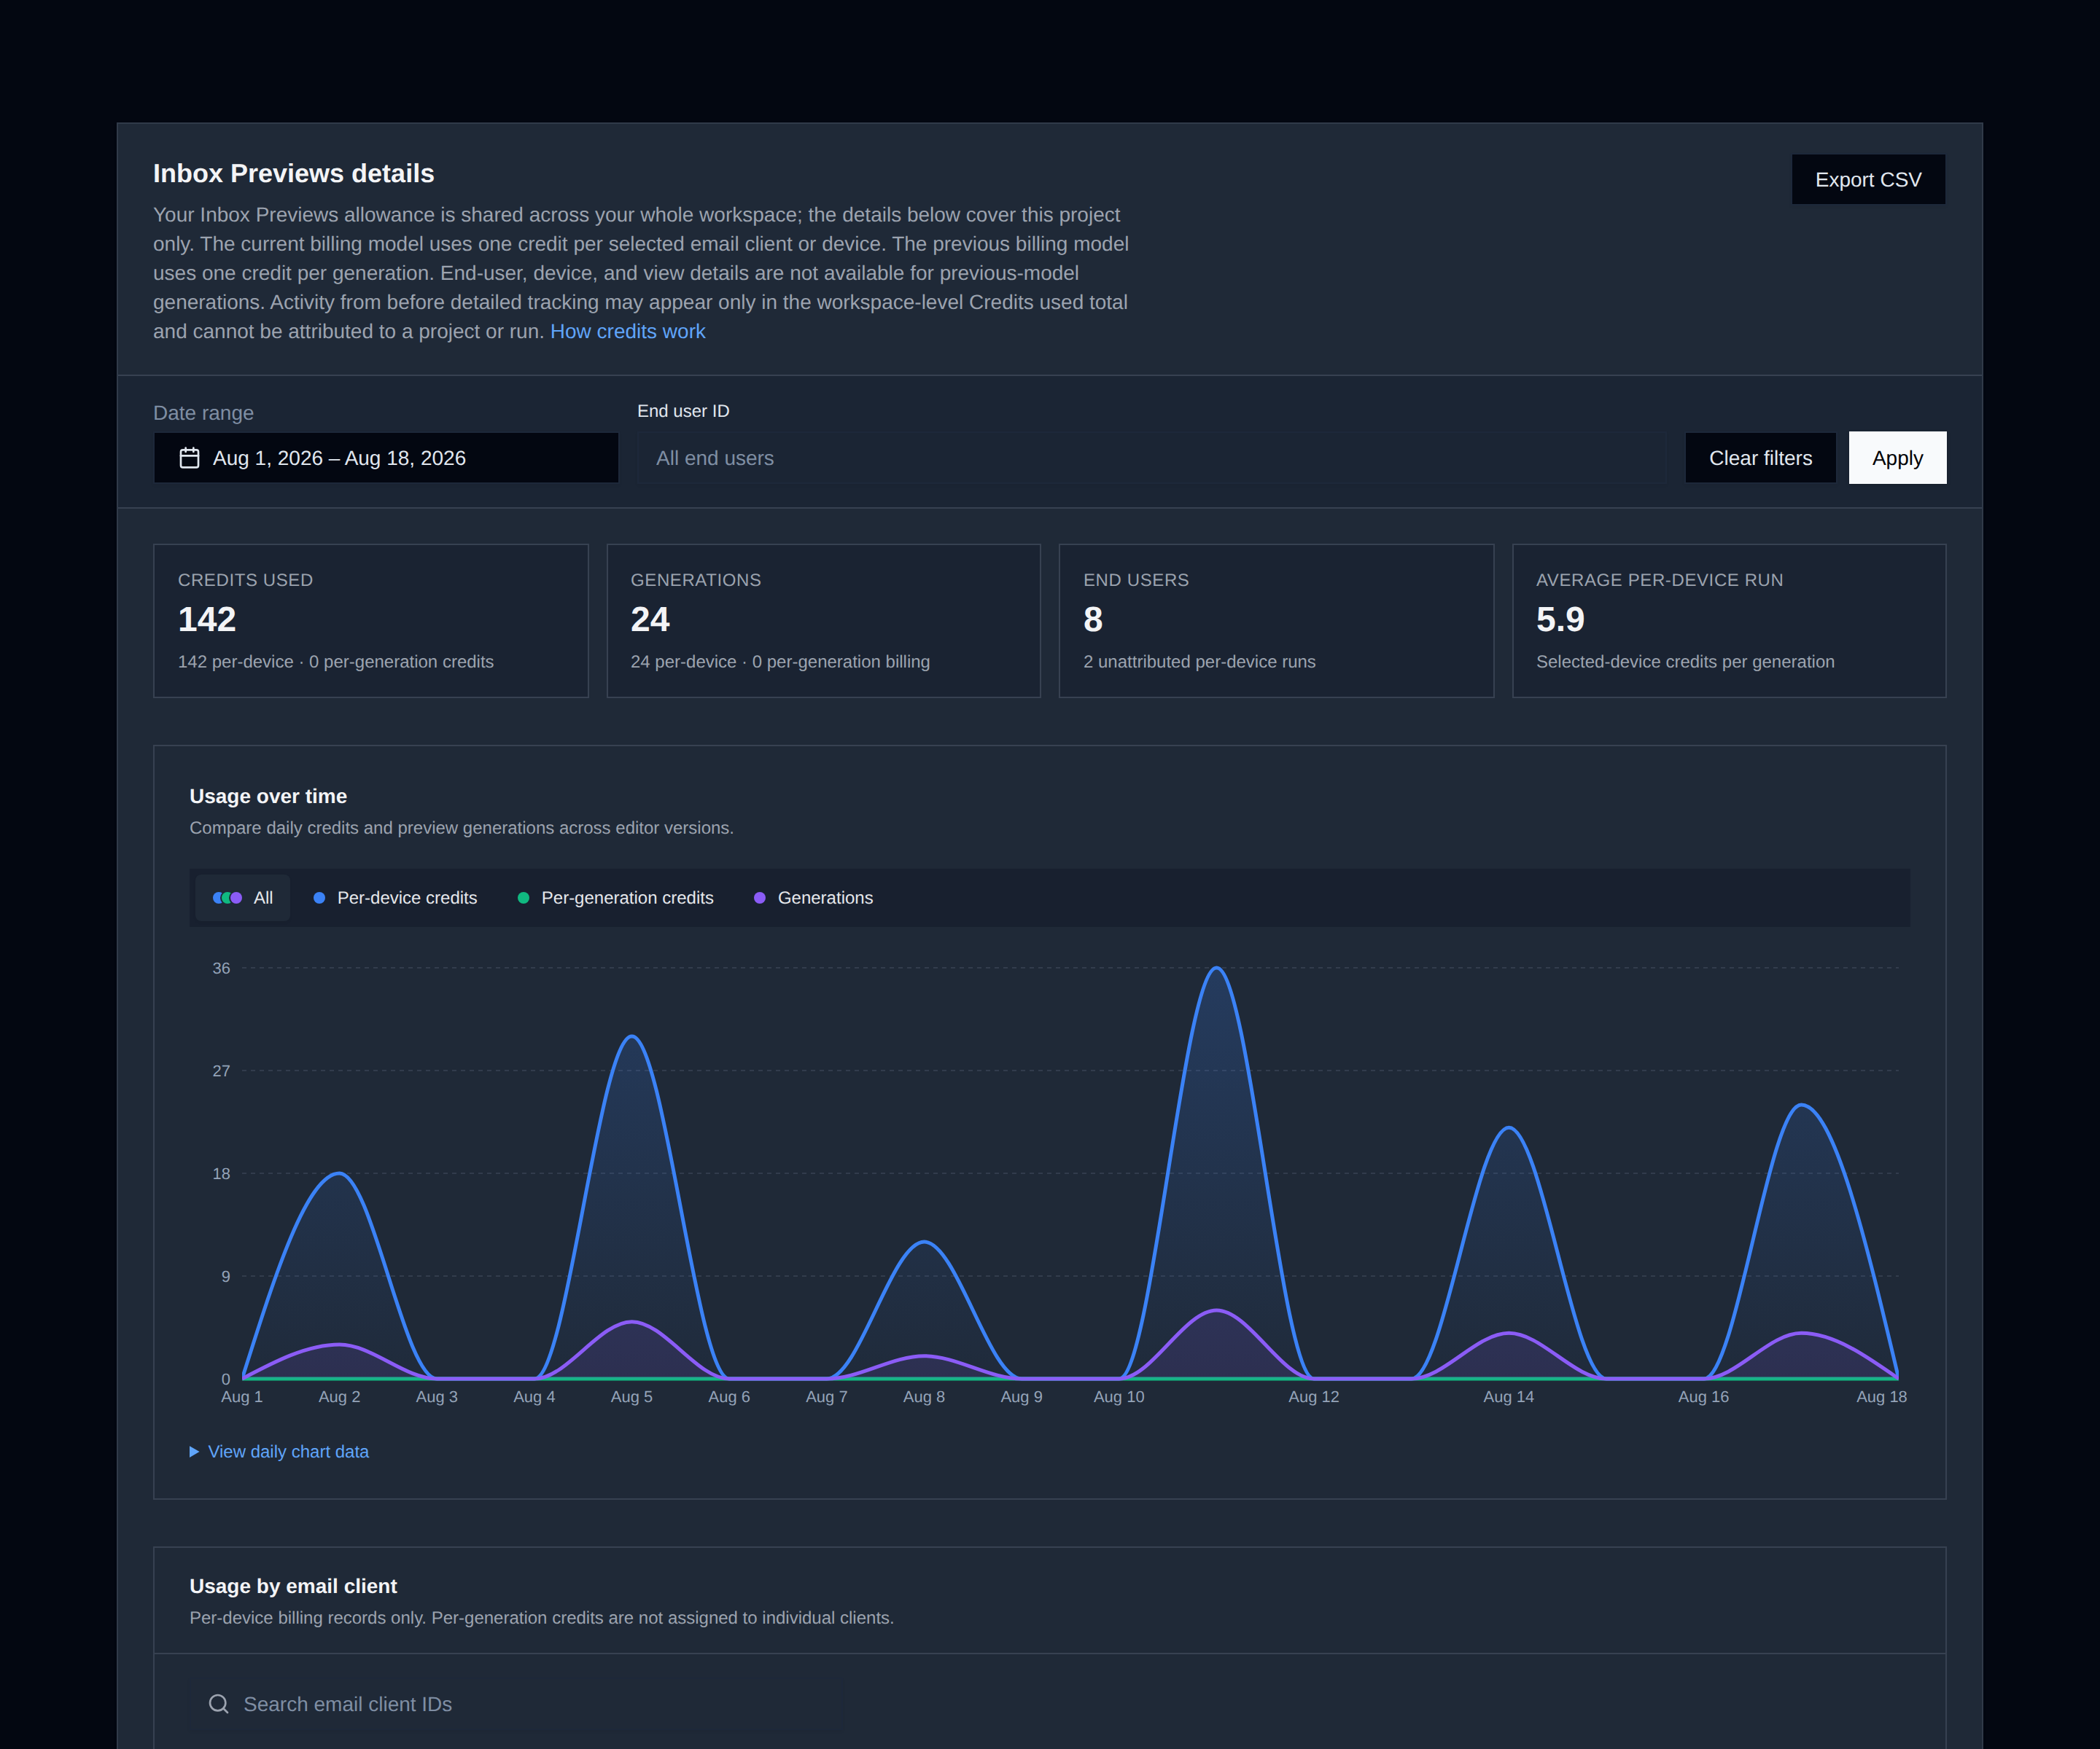Show only Per-generation credits series

[615, 898]
